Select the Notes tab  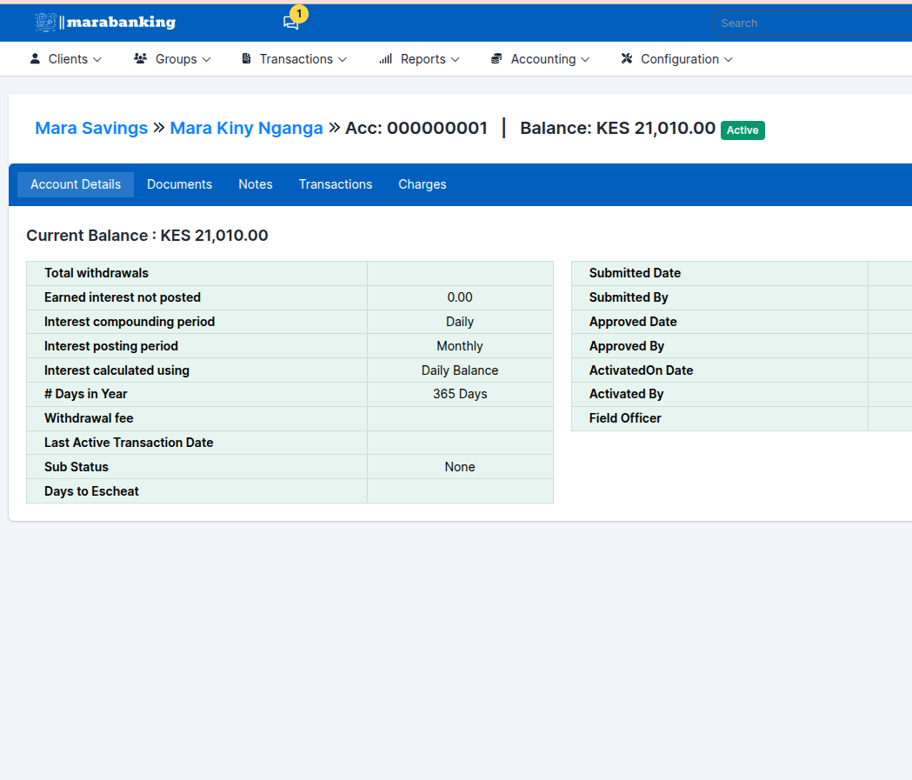[255, 183]
